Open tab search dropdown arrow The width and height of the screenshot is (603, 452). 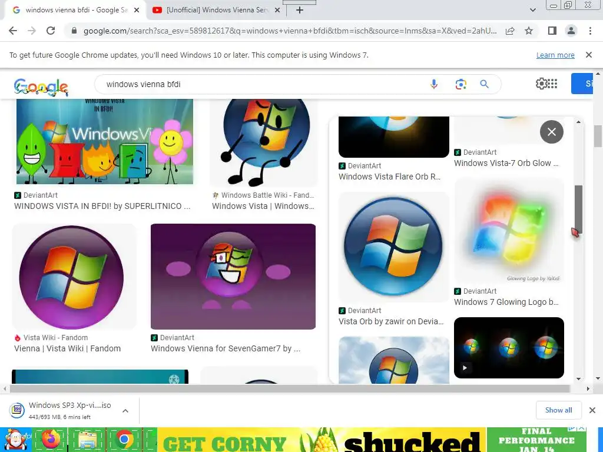532,10
